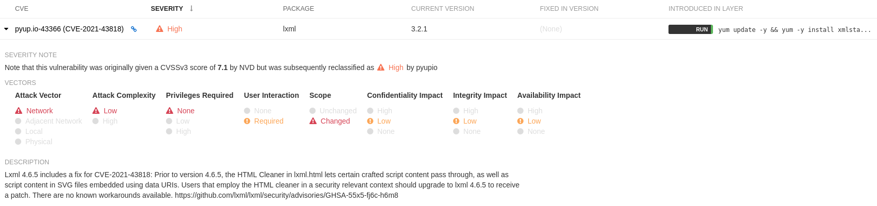Screen dimensions: 877x206
Task: Click the Required user interaction icon
Action: click(x=247, y=121)
